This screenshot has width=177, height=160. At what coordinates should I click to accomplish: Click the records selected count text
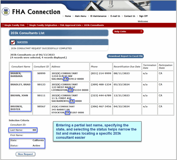point(39,58)
